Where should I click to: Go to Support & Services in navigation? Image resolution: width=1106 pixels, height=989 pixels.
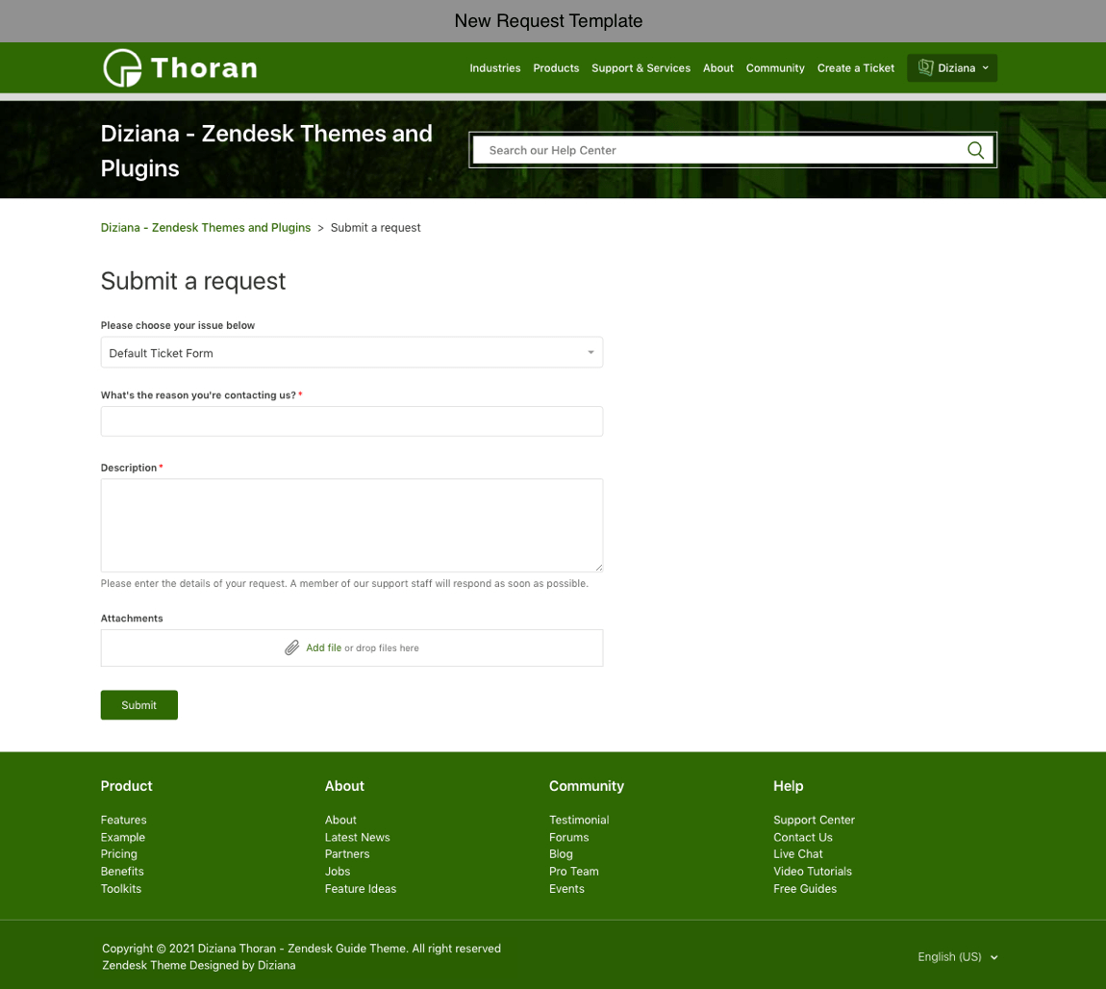tap(641, 68)
